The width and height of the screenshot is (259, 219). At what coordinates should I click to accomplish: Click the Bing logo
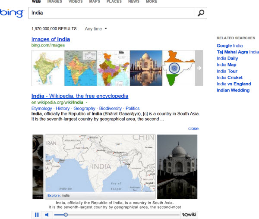pos(12,13)
